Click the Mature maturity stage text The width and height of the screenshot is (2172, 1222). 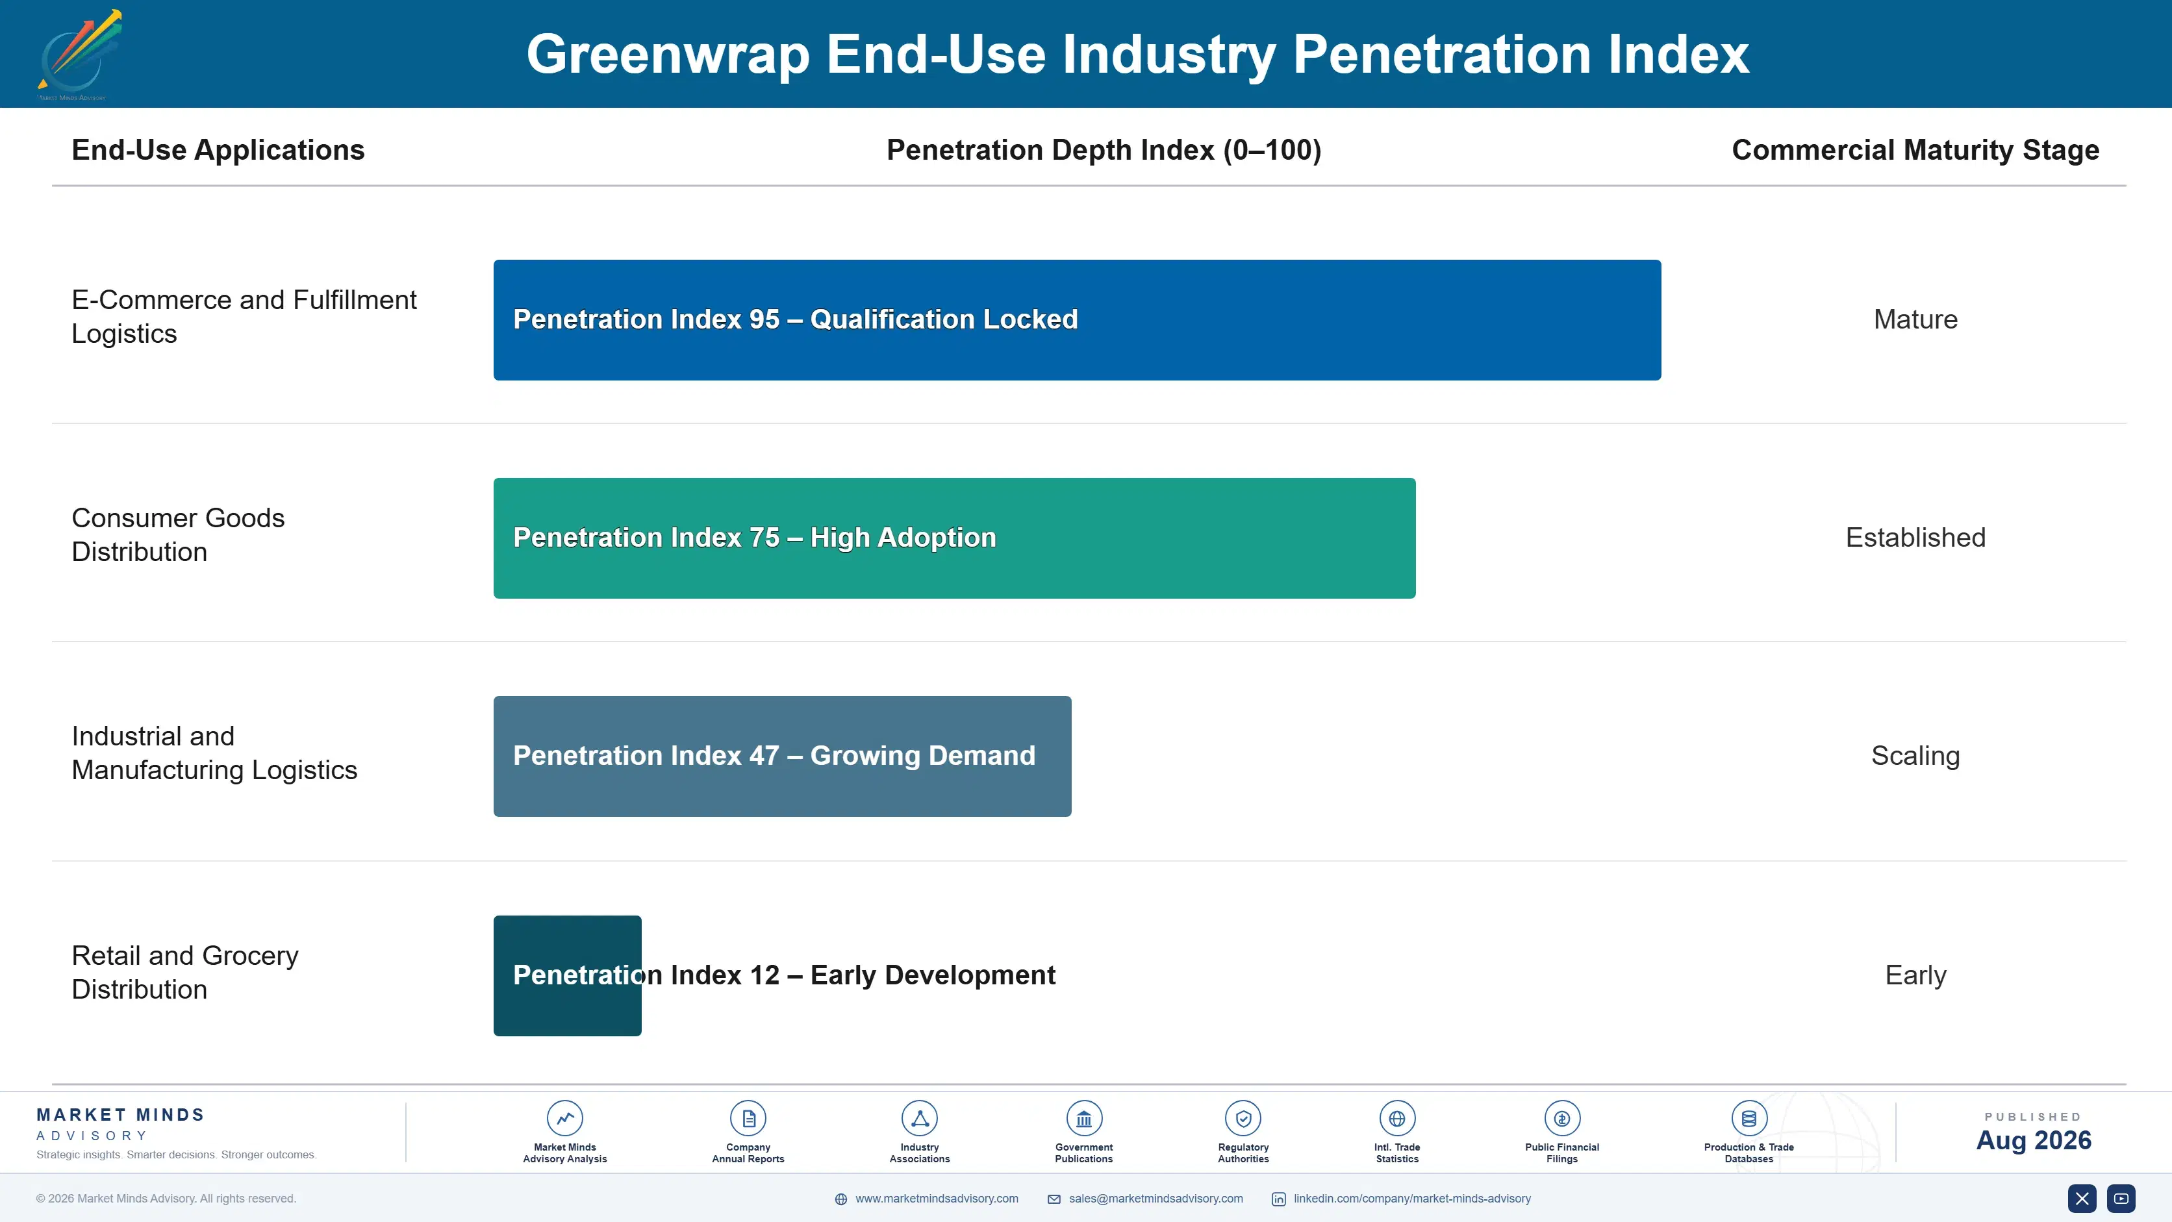click(1915, 319)
